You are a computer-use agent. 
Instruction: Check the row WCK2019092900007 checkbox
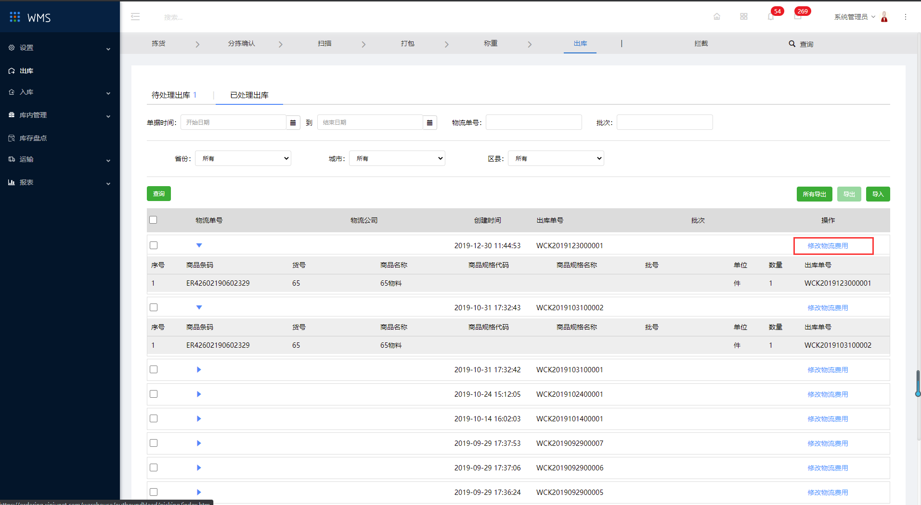tap(154, 443)
